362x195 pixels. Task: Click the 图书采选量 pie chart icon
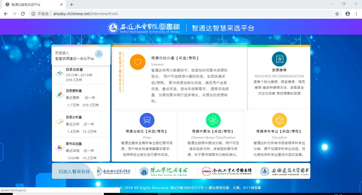click(x=60, y=147)
